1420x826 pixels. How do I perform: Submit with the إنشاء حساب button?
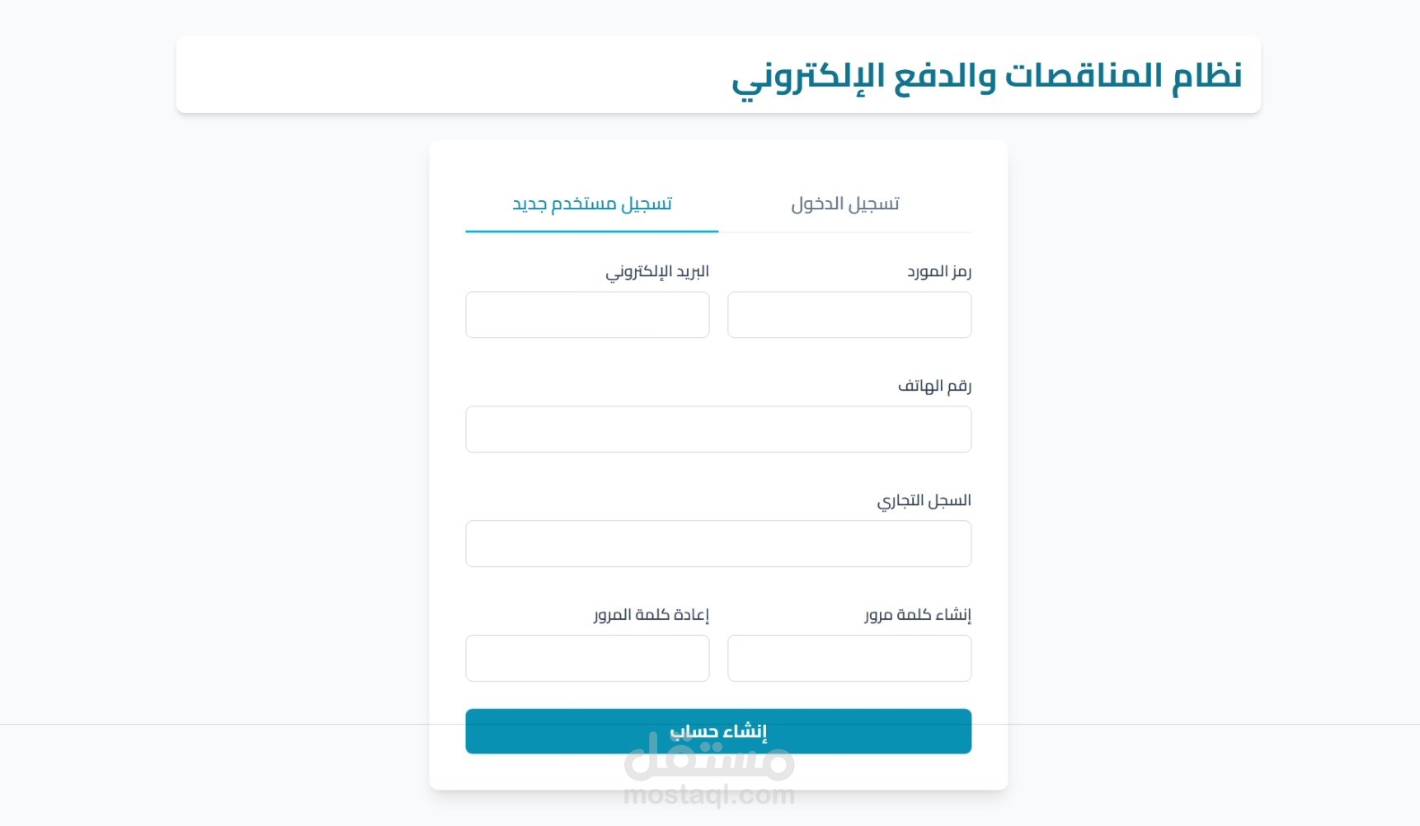coord(718,731)
